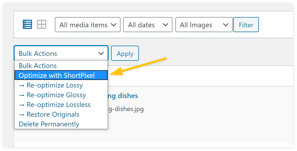Select Re-optimize Lossy option
297x151 pixels.
point(61,85)
